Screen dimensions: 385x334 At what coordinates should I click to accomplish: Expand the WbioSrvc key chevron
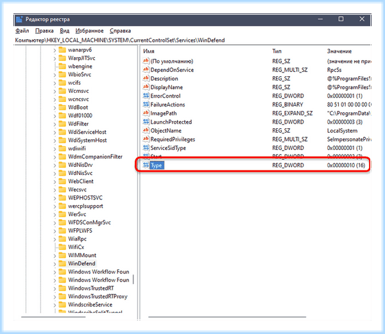[55, 75]
